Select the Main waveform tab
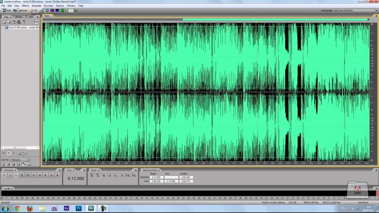 tap(47, 16)
